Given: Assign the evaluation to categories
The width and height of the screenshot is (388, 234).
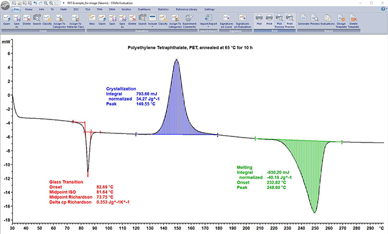Looking at the screenshot, I should (175, 21).
